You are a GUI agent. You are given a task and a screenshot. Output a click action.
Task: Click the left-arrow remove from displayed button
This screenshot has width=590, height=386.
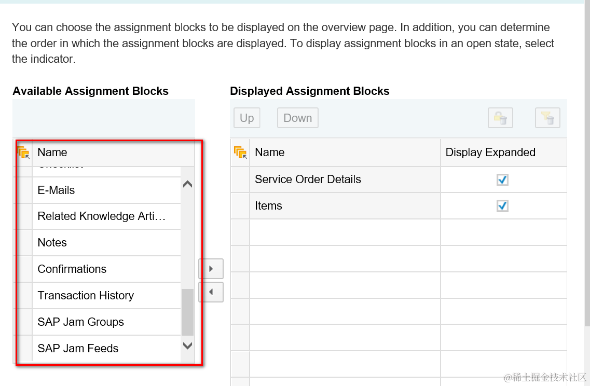[211, 292]
